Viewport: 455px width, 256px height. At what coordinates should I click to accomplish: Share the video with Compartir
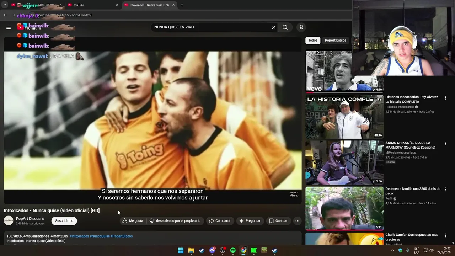tap(220, 221)
